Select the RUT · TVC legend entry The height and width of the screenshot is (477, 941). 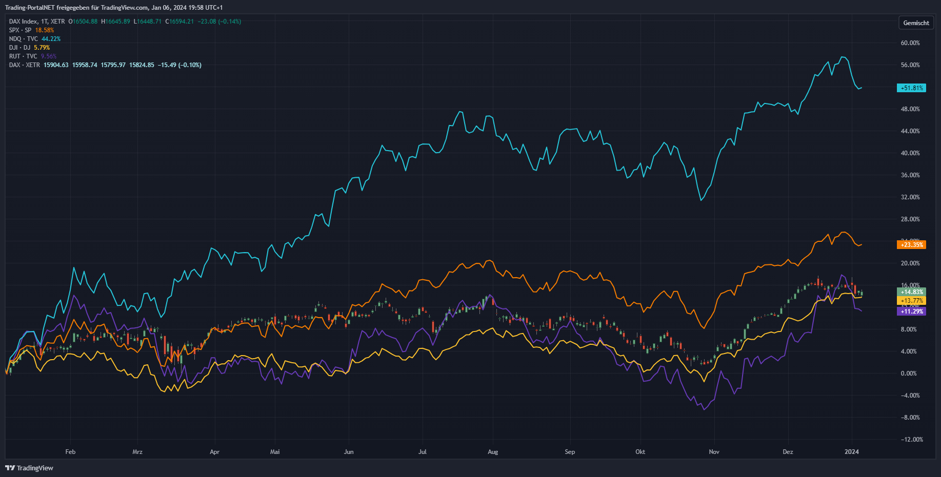pyautogui.click(x=23, y=56)
